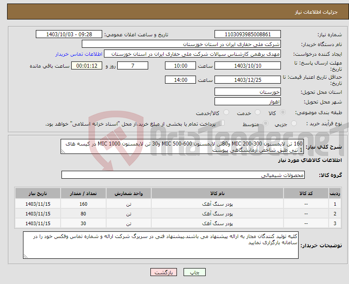Click the نام کالا column header

[x=217, y=193]
